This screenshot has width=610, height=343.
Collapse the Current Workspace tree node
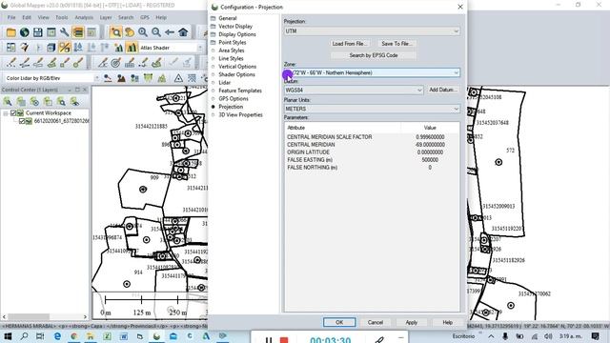[6, 113]
